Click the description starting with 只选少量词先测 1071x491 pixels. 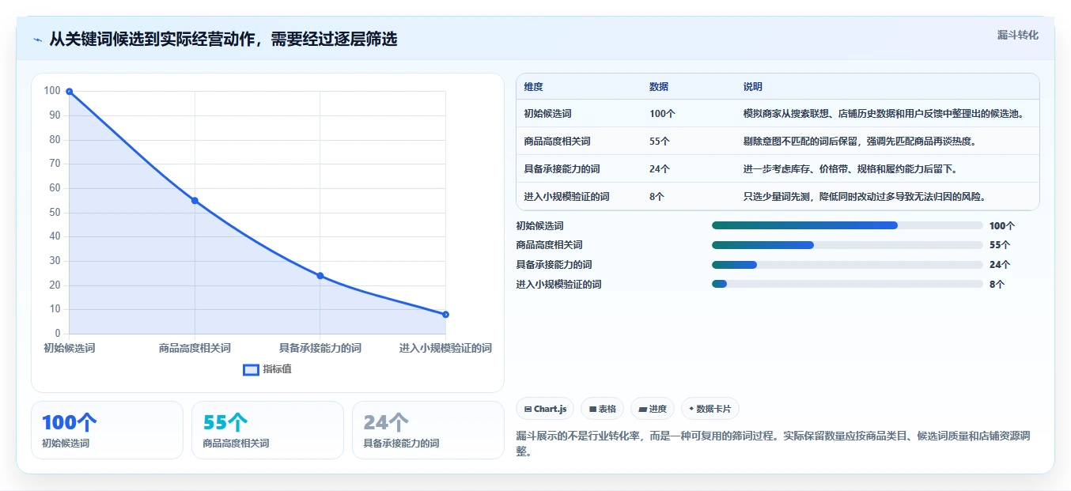tap(865, 196)
